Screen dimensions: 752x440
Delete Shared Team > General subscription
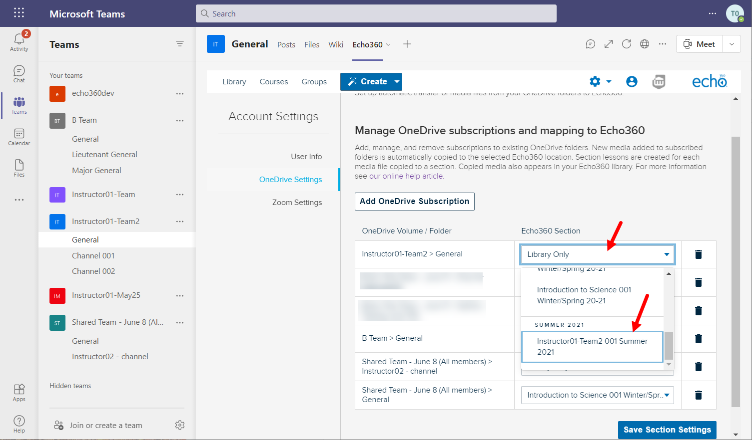(699, 395)
